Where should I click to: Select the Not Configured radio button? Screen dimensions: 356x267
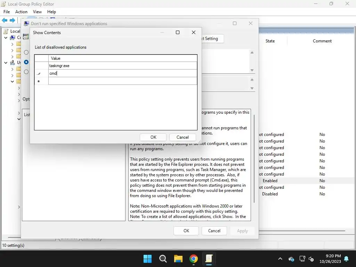[x=26, y=52]
